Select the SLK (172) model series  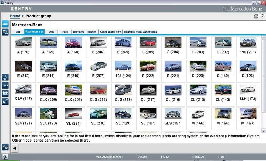(x=248, y=95)
